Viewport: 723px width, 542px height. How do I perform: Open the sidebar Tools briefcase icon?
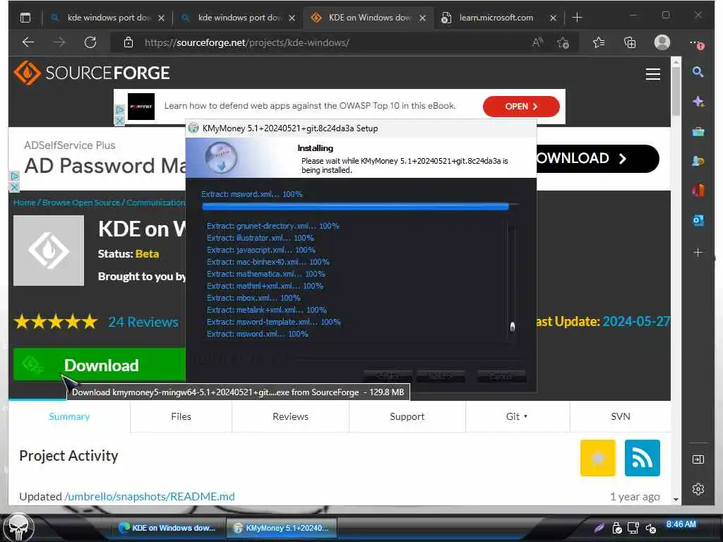coord(698,132)
